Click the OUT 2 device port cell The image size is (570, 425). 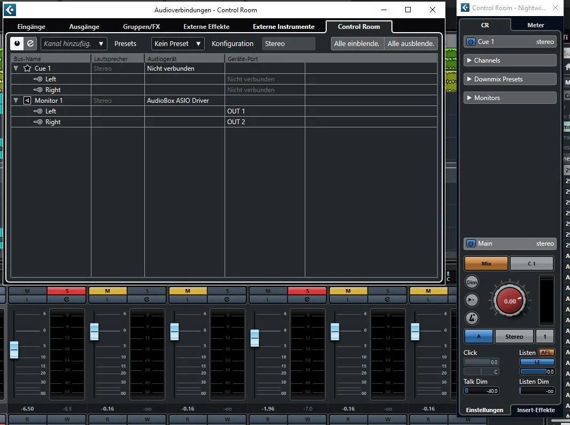click(x=265, y=122)
